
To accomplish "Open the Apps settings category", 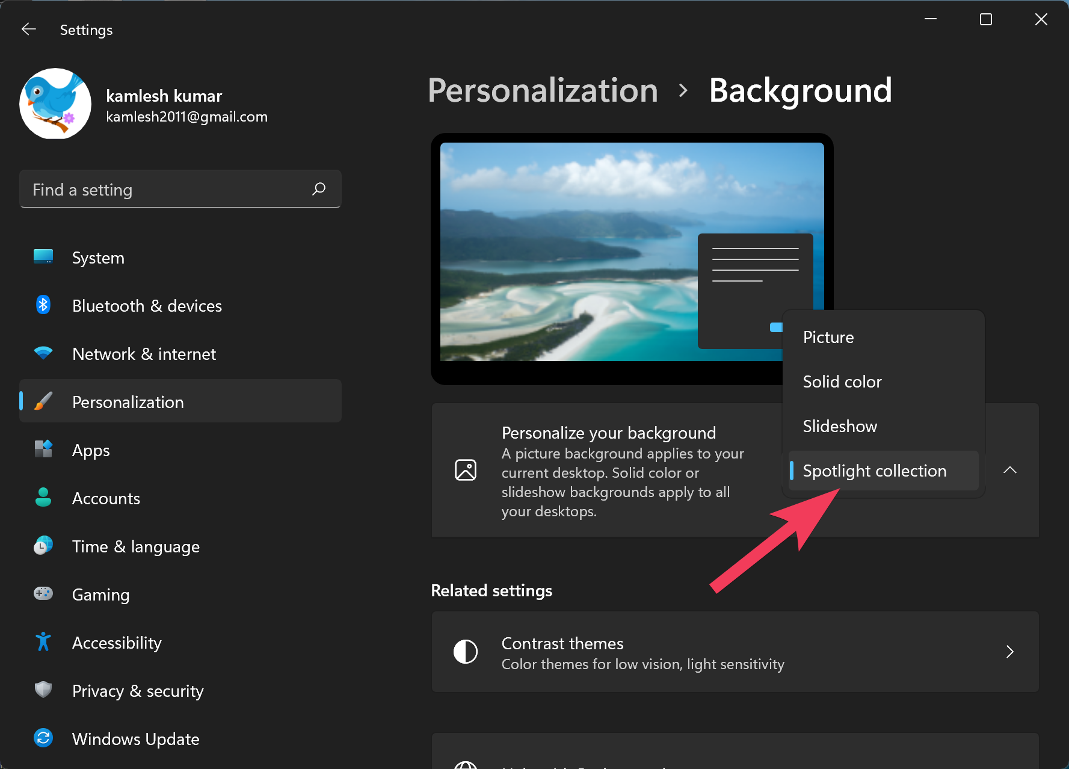I will pyautogui.click(x=180, y=450).
